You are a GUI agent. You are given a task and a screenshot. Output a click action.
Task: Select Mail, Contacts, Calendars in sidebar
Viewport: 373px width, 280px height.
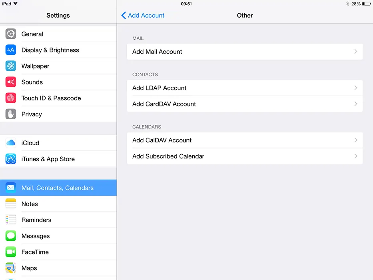tap(58, 188)
